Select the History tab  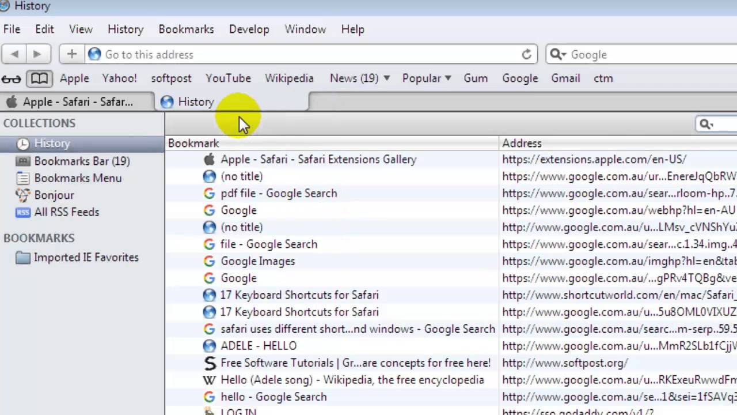(232, 102)
